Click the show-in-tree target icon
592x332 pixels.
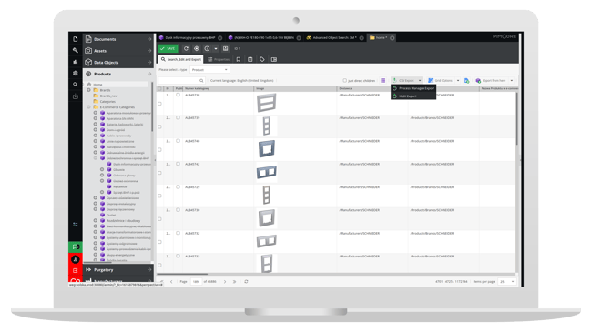coord(197,49)
